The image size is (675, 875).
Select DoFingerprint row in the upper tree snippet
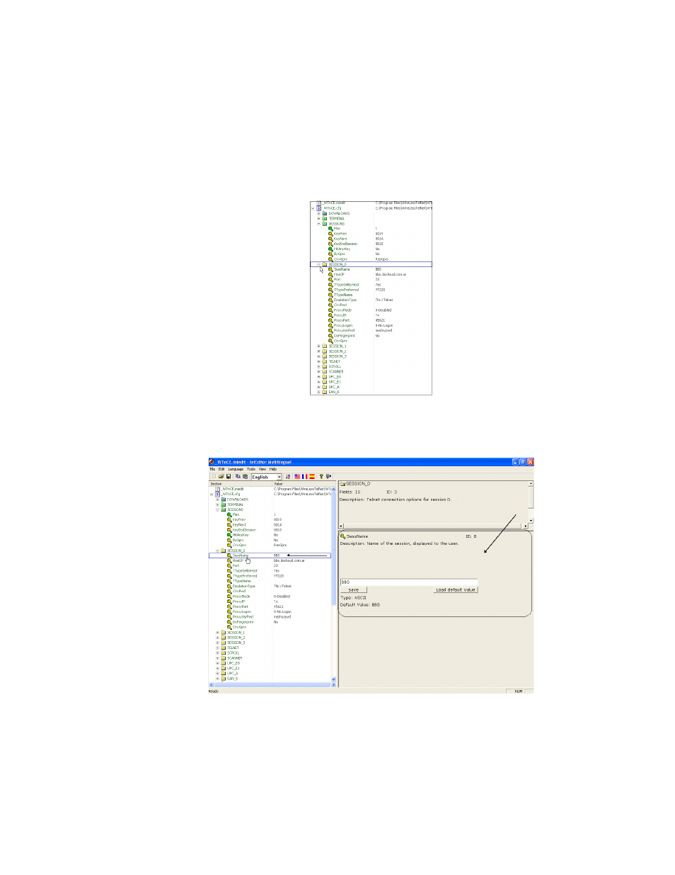371,336
